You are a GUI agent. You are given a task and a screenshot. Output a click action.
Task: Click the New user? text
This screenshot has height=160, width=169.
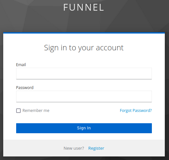coord(74,148)
